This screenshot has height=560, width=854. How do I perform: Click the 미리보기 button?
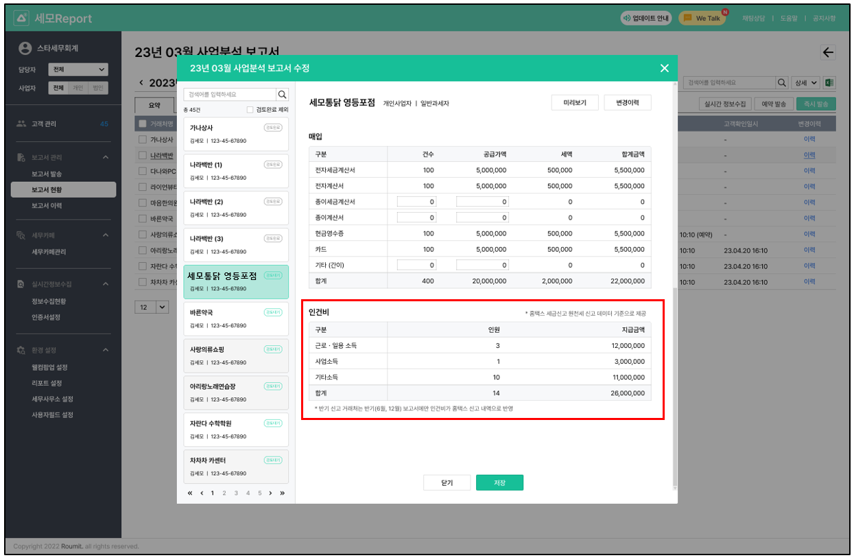pyautogui.click(x=574, y=102)
